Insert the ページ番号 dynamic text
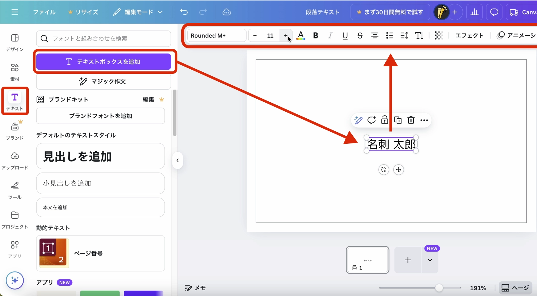Screen dimensions: 537x296 [x=100, y=253]
